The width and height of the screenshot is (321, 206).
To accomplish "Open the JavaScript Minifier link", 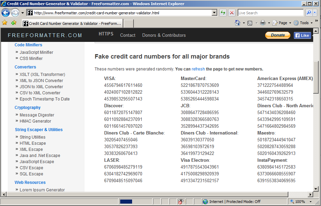I will (x=36, y=52).
